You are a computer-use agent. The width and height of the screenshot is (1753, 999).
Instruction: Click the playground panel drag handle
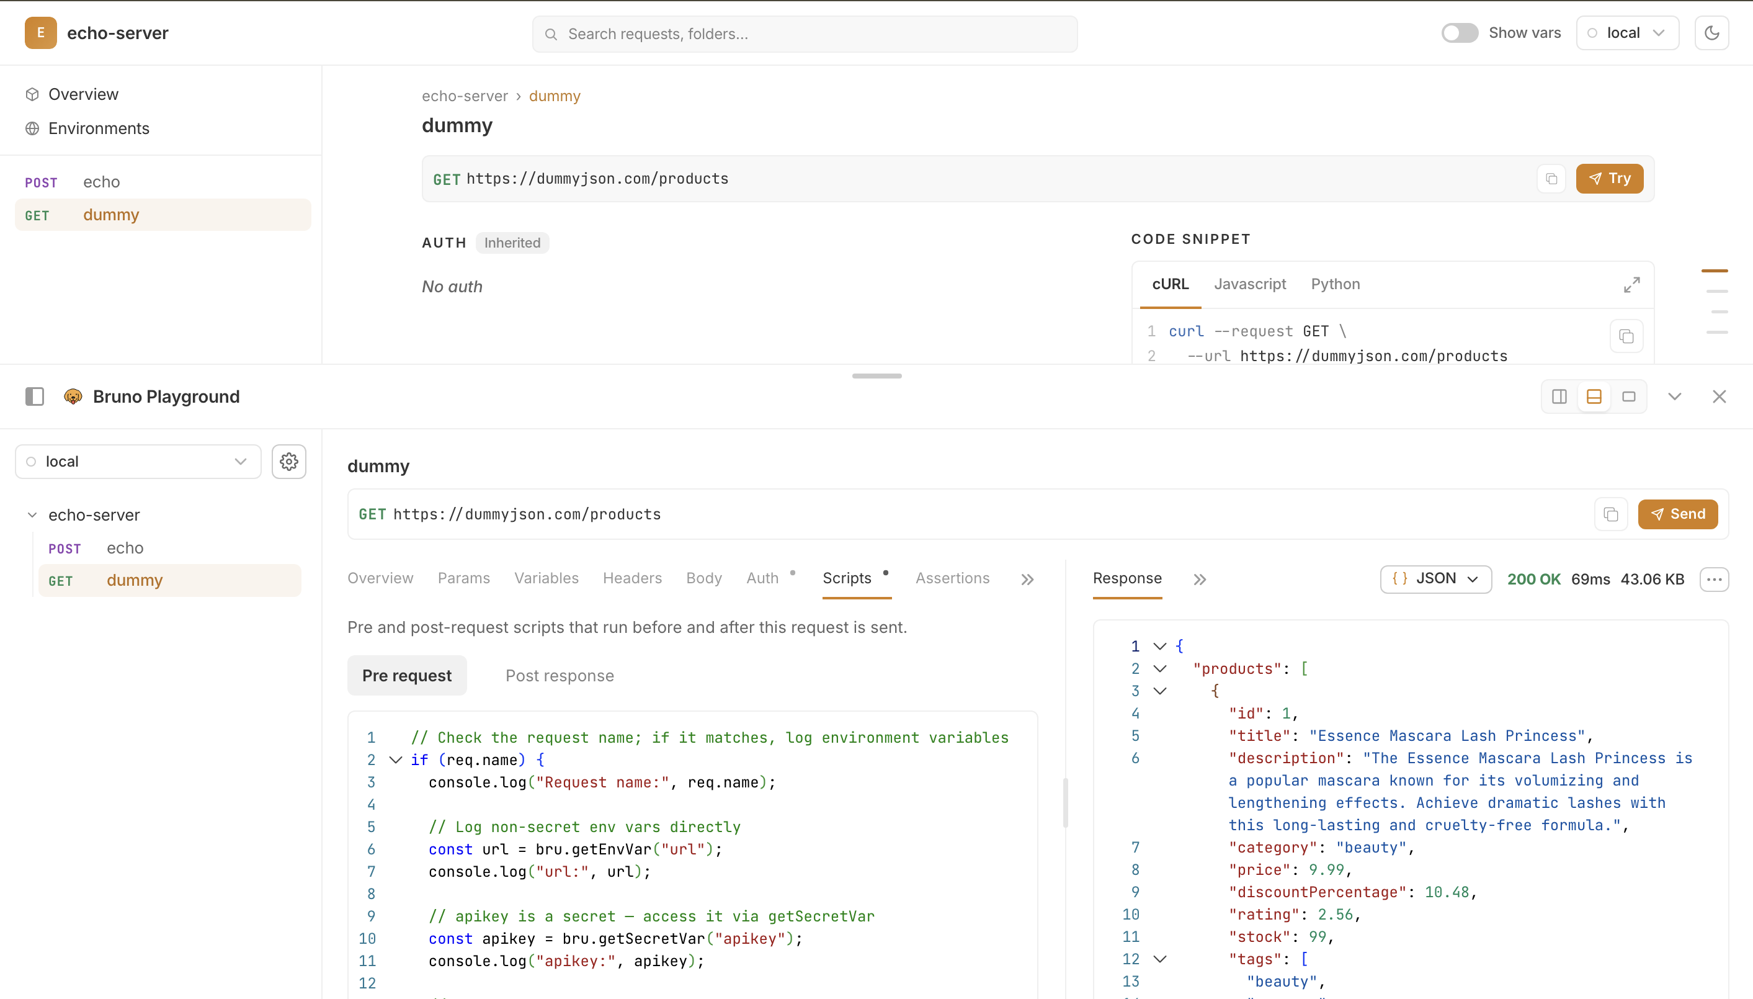(x=876, y=376)
